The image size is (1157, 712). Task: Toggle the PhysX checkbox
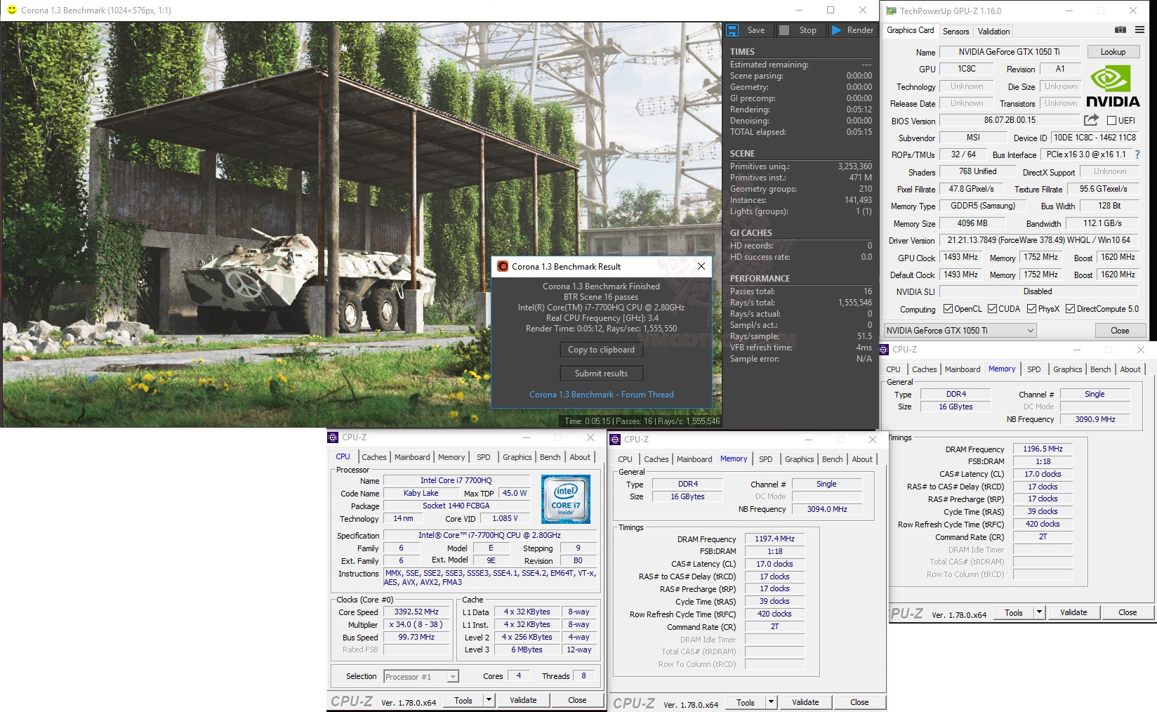[1031, 309]
